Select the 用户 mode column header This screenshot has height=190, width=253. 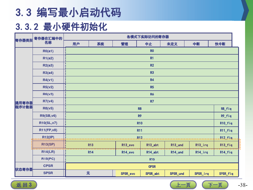(76, 44)
